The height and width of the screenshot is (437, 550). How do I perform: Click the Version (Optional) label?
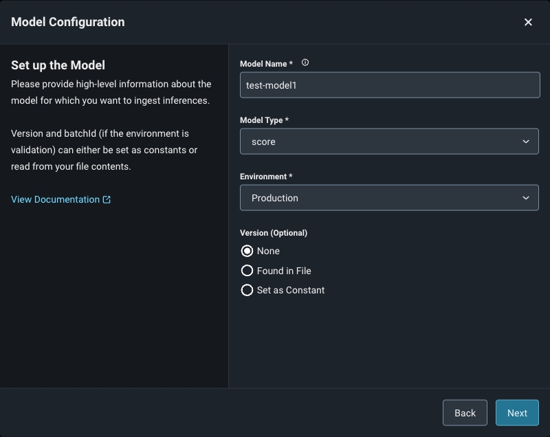pos(274,233)
